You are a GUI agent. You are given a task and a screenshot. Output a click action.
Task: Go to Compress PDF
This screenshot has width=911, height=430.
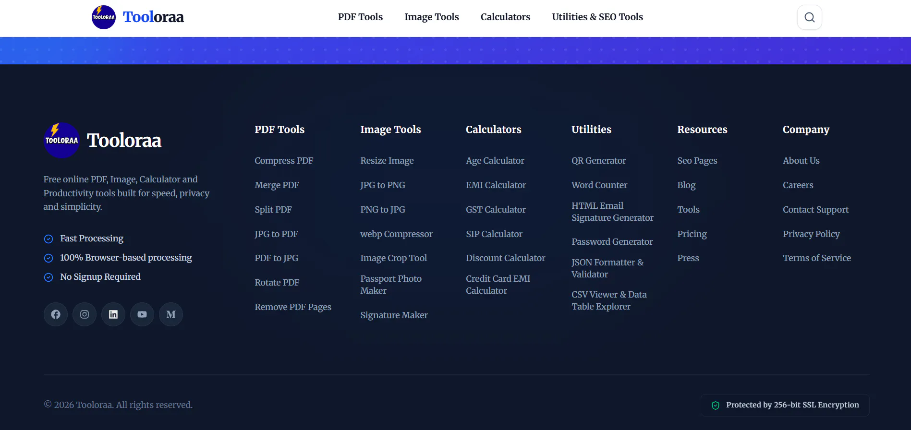coord(284,161)
